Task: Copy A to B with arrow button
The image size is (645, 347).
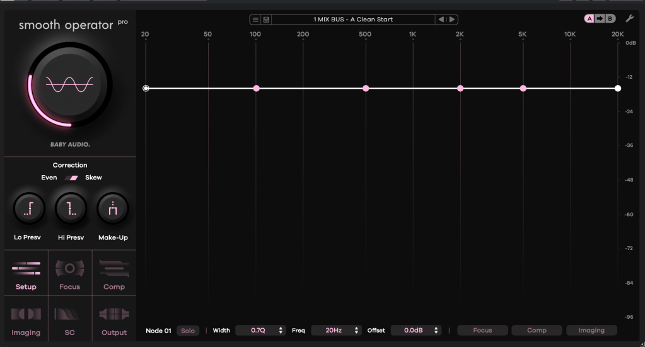Action: pos(600,19)
